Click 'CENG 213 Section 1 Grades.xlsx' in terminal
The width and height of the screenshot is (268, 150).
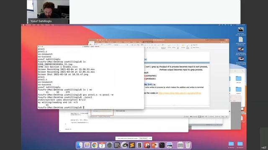tap(58, 67)
